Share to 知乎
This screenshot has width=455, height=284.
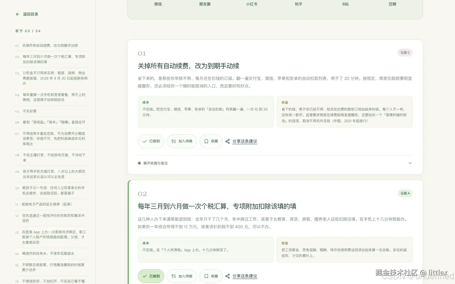pyautogui.click(x=299, y=4)
